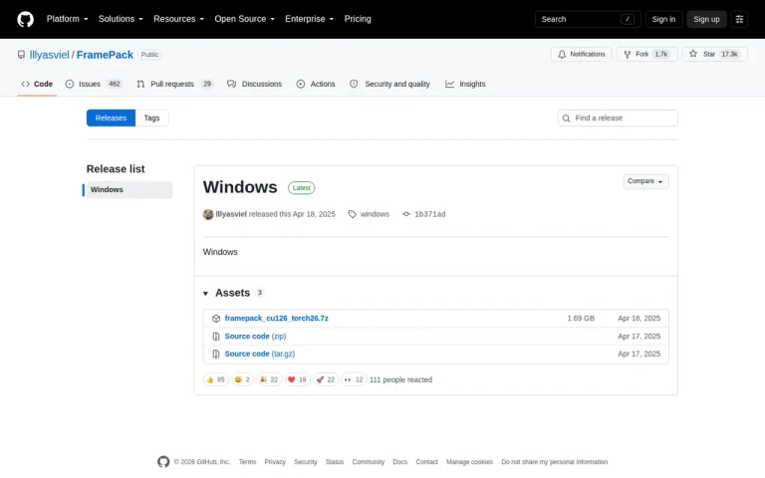Image resolution: width=765 pixels, height=478 pixels.
Task: Click the lllyasviel author name link
Action: [231, 214]
